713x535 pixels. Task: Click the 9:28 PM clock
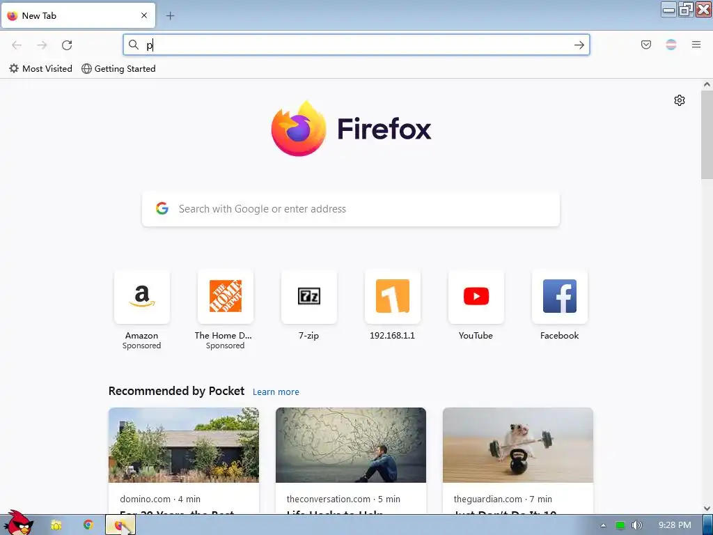[x=675, y=525]
